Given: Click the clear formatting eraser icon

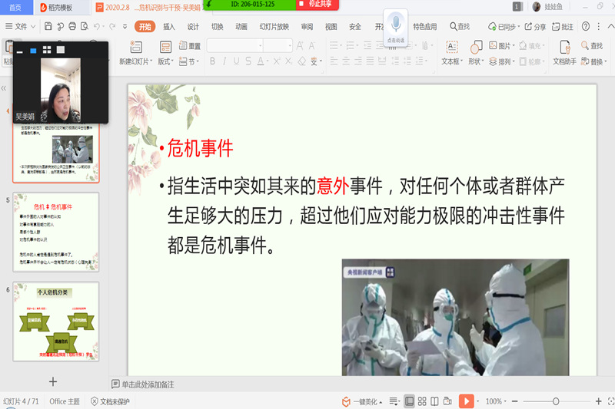Looking at the screenshot, I should click(301, 61).
